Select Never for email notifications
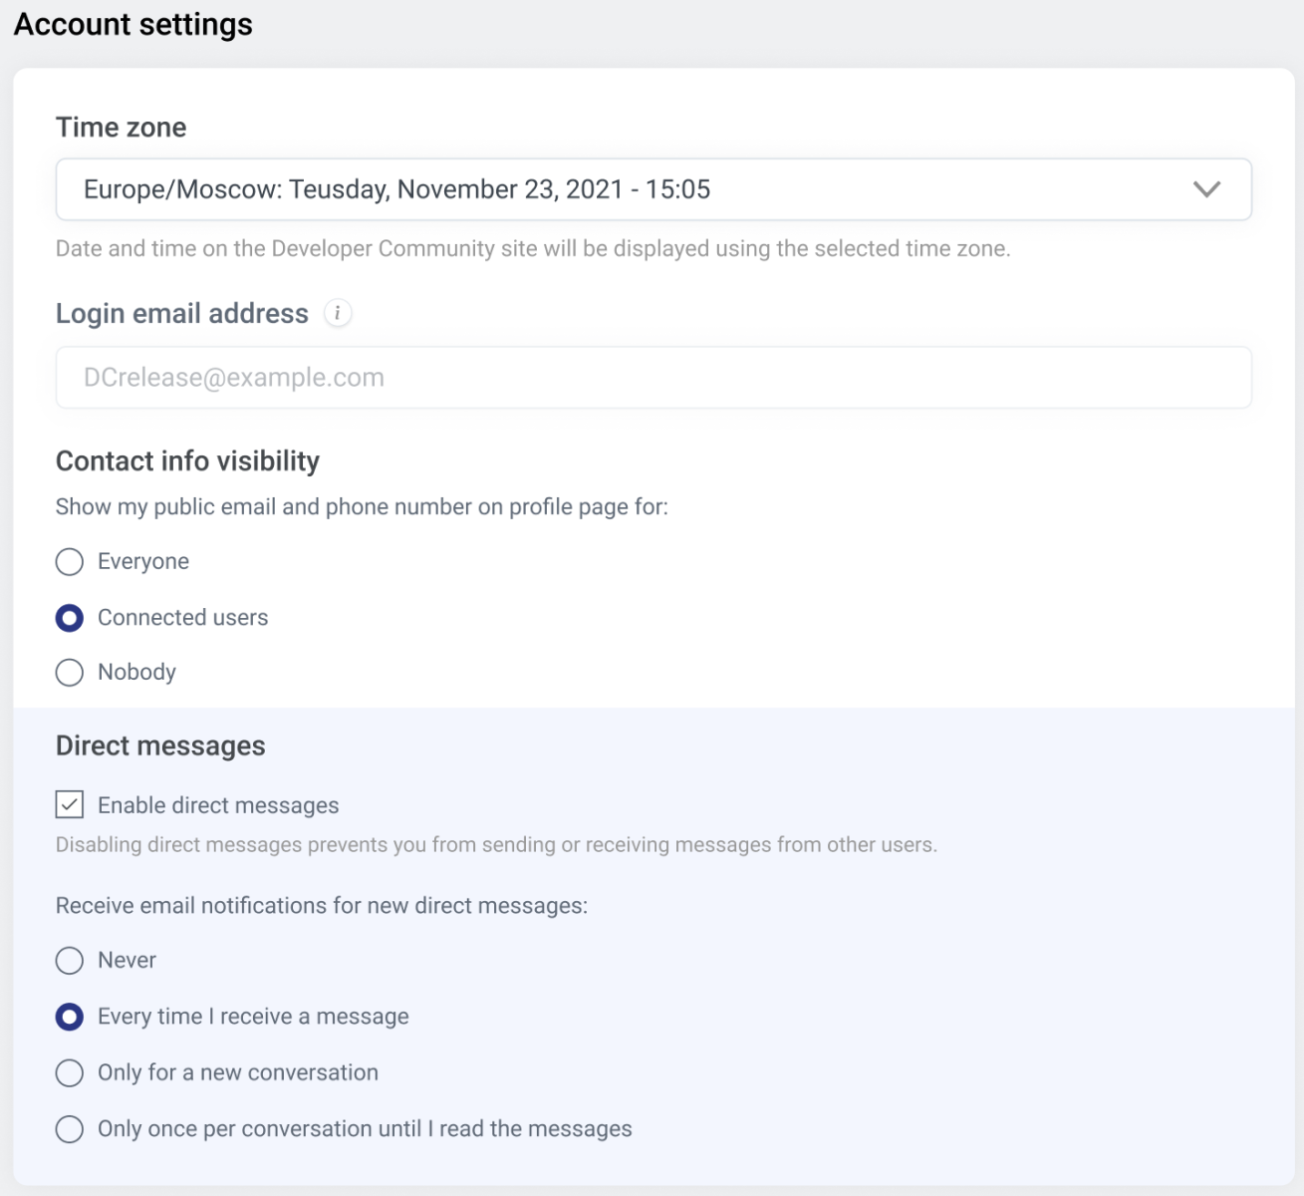The image size is (1304, 1196). (70, 961)
